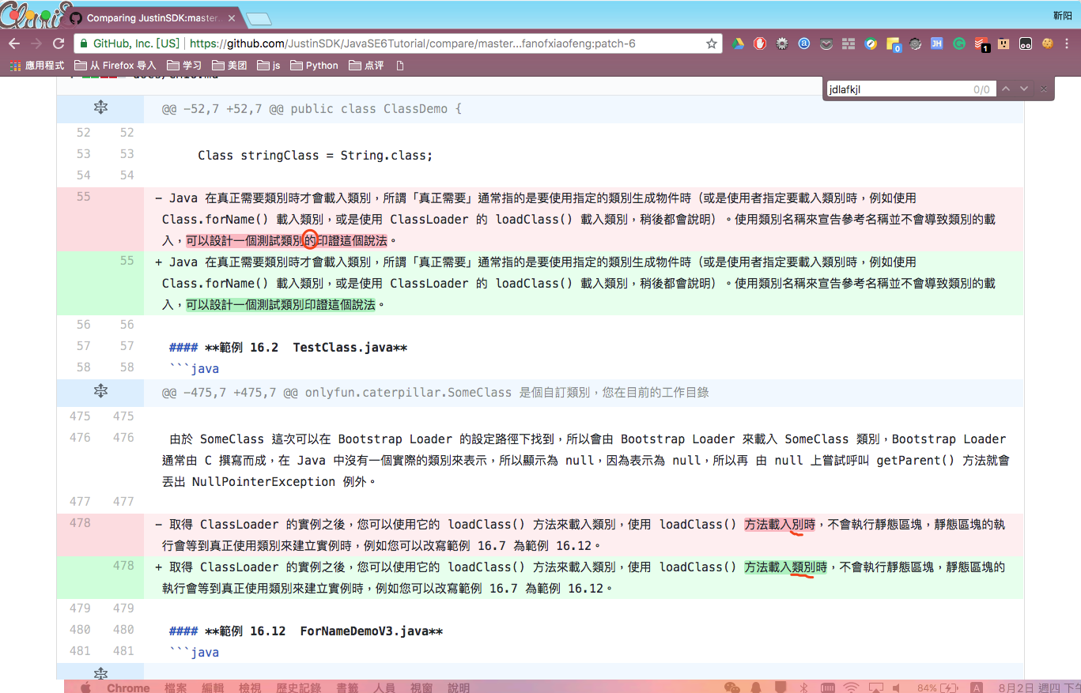This screenshot has width=1081, height=693.
Task: Click the 範例 16.2 TestClass.java heading line
Action: [x=288, y=347]
